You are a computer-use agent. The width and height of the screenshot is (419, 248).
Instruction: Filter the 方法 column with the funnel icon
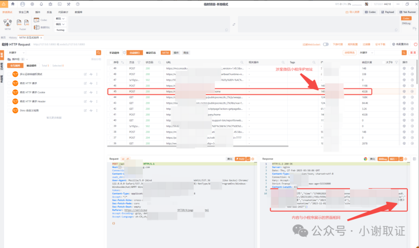139,62
